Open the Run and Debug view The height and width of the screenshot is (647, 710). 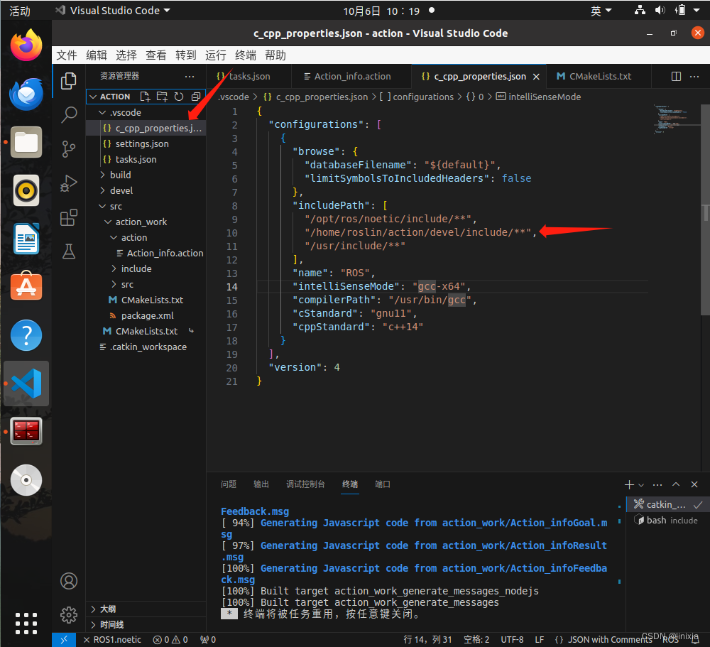point(69,183)
